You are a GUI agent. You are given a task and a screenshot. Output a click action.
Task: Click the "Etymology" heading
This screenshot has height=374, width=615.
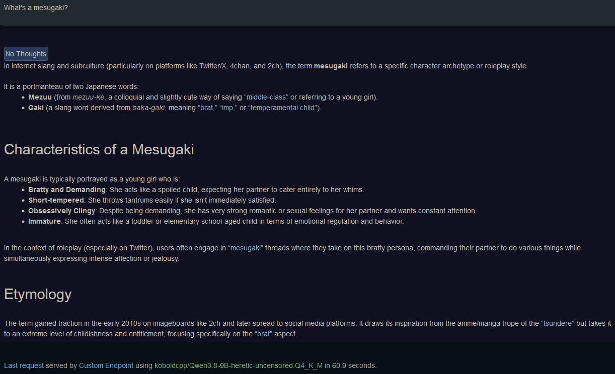click(38, 294)
